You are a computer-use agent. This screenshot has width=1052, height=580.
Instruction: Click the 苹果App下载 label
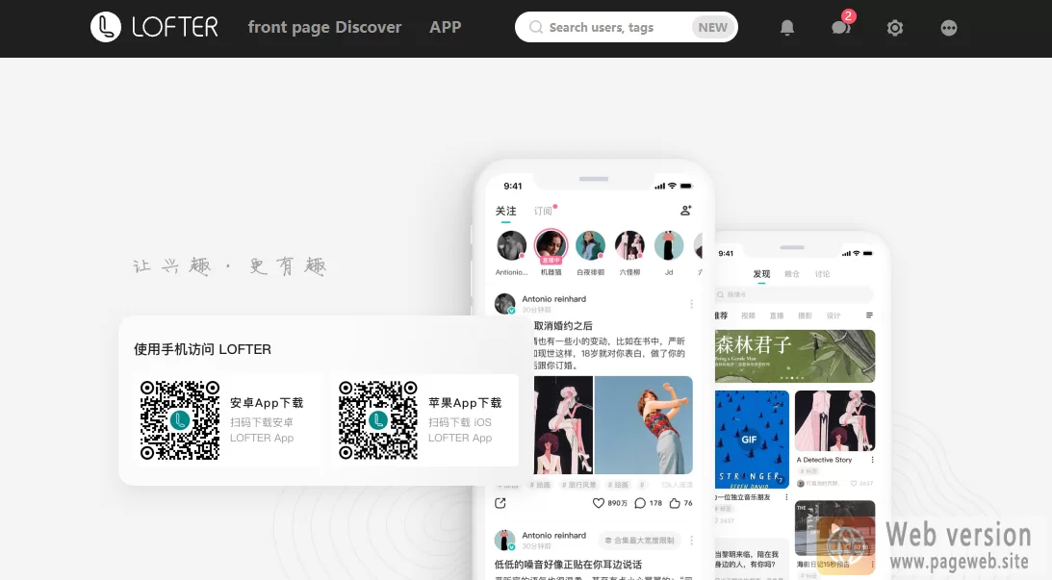pyautogui.click(x=465, y=403)
